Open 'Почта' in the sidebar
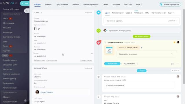This screenshot has height=104, width=185. [x=6, y=46]
